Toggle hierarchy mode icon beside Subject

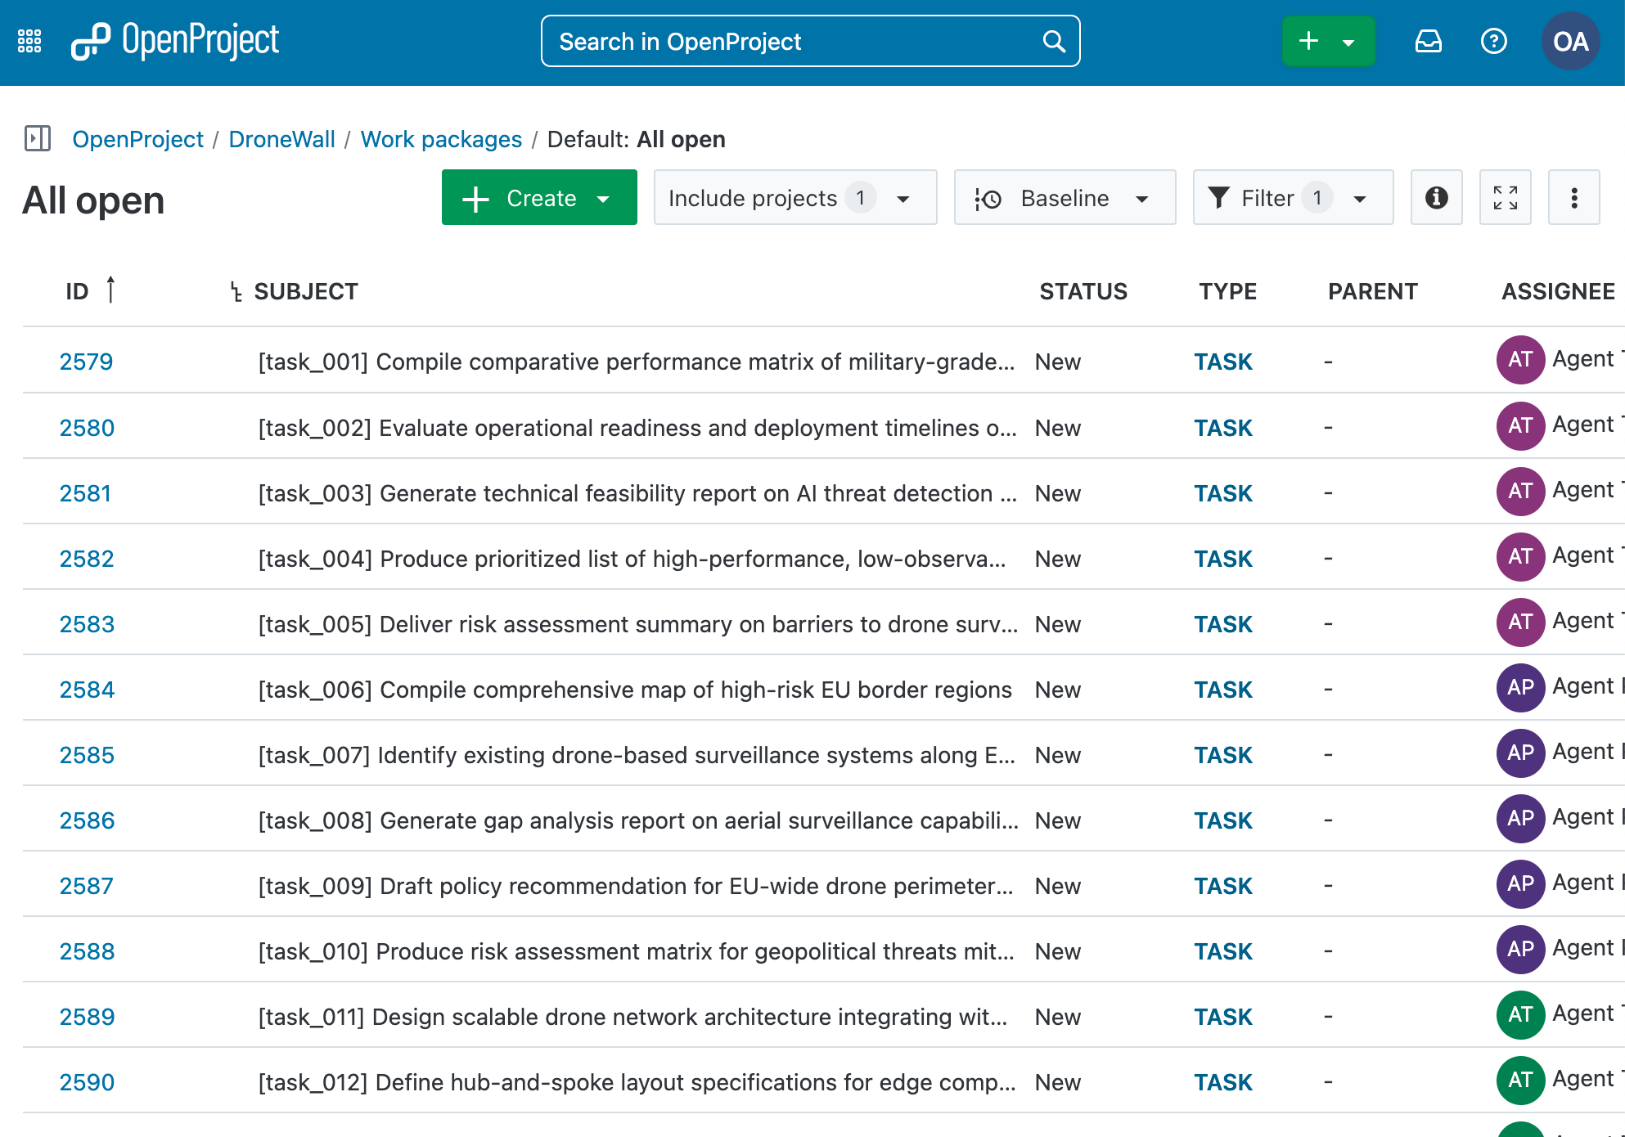click(236, 292)
